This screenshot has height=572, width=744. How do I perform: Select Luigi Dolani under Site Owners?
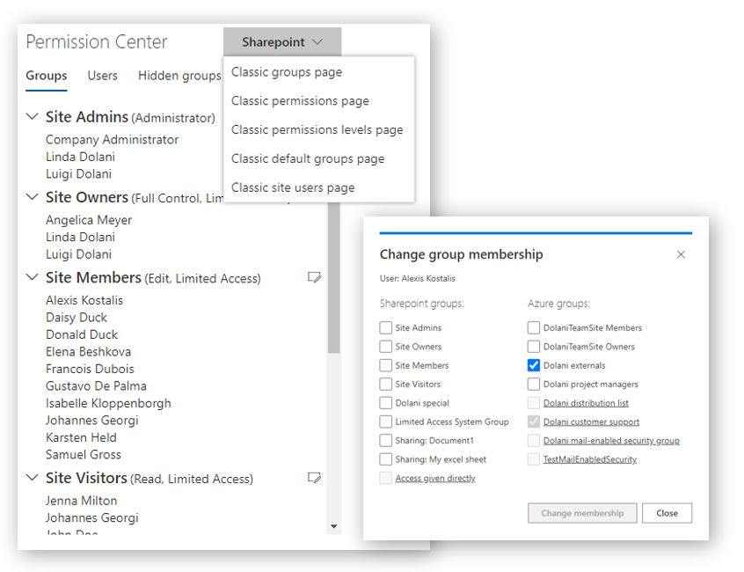click(x=79, y=254)
